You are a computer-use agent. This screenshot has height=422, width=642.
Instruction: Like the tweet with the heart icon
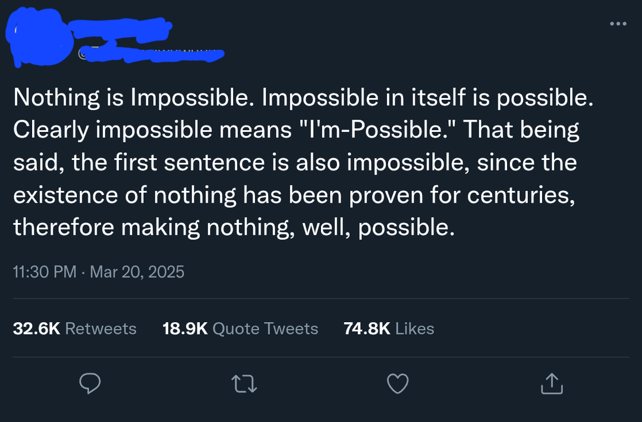pyautogui.click(x=398, y=384)
